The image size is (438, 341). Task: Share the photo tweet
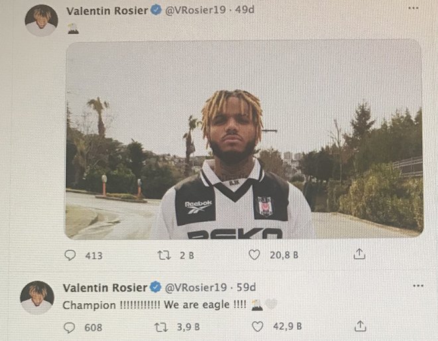click(359, 254)
